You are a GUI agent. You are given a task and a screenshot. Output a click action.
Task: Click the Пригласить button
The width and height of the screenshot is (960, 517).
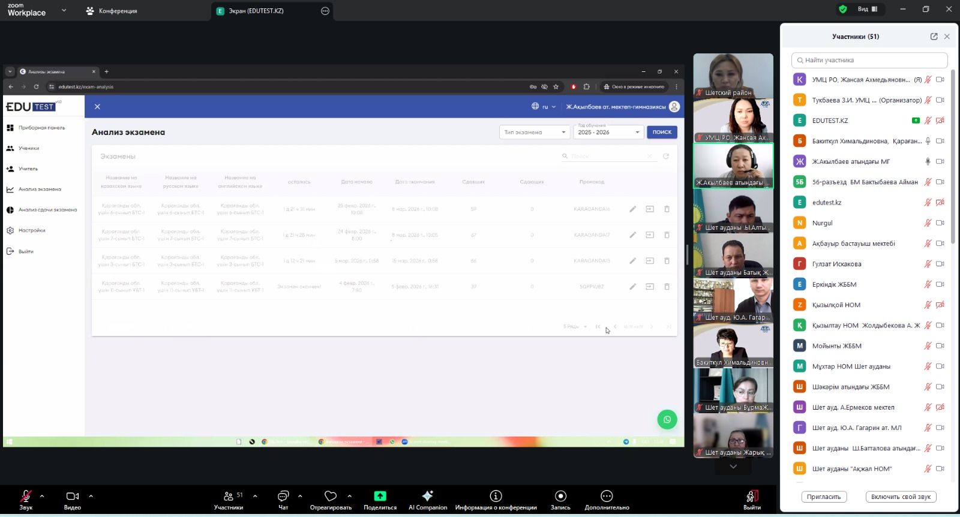pyautogui.click(x=823, y=497)
